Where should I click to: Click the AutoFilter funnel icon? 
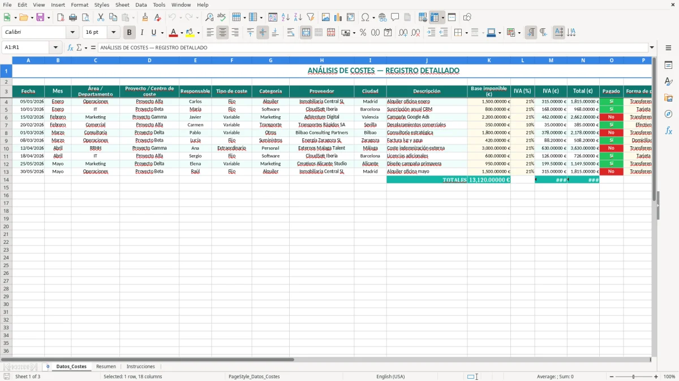tap(311, 17)
